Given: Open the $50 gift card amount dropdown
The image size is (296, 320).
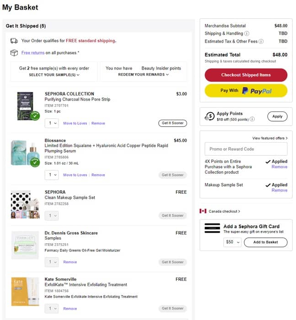Looking at the screenshot, I should point(232,242).
